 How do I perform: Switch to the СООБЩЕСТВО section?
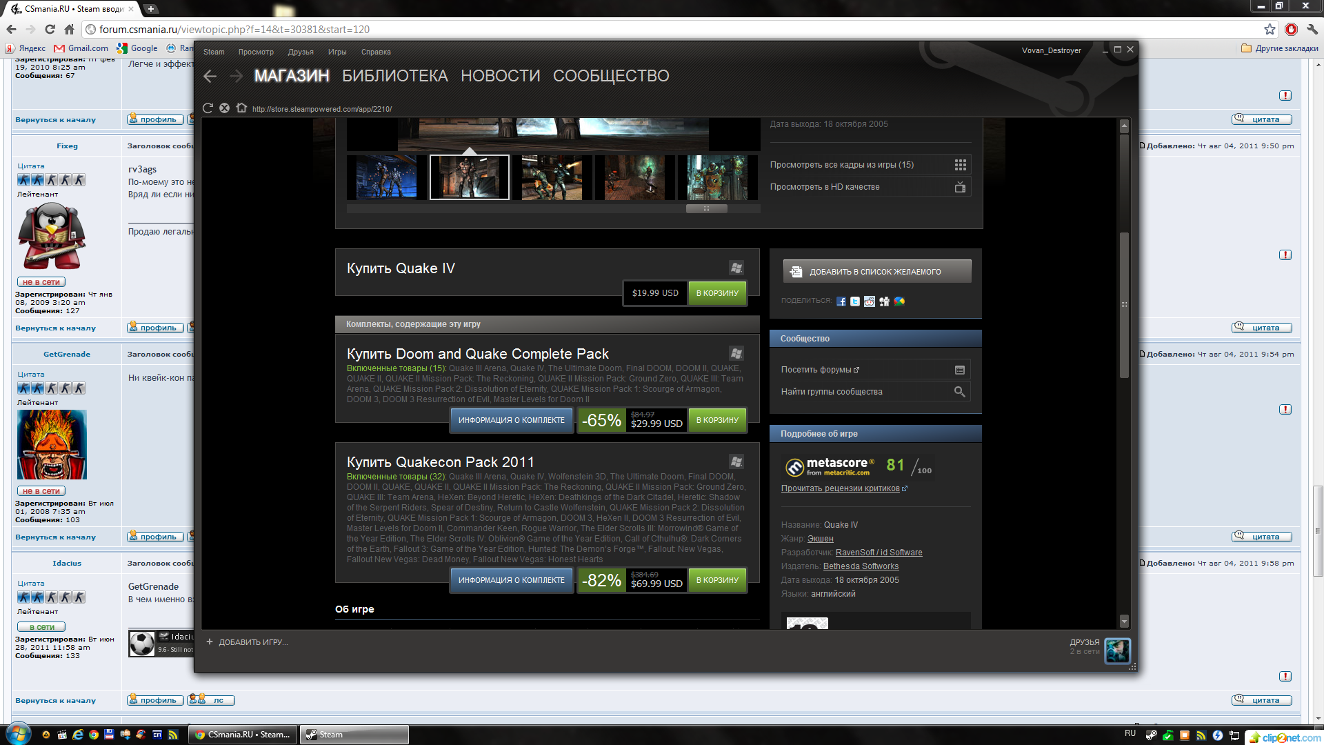coord(611,76)
